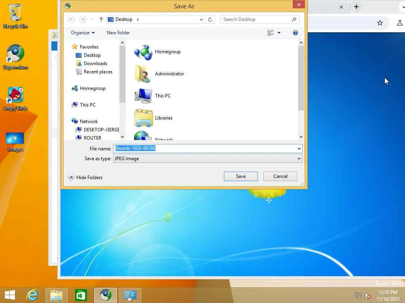Open the Organize menu
The image size is (405, 303).
tap(83, 33)
